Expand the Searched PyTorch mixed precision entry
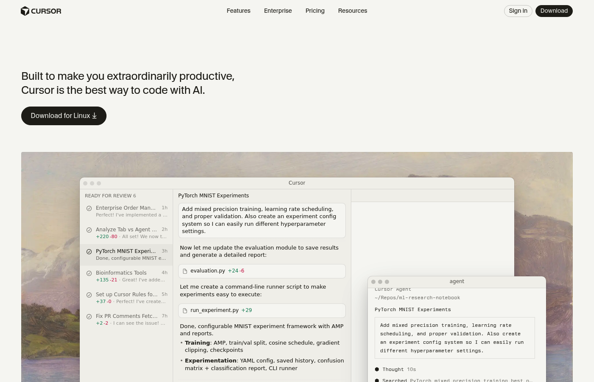Image resolution: width=594 pixels, height=382 pixels. click(x=454, y=380)
